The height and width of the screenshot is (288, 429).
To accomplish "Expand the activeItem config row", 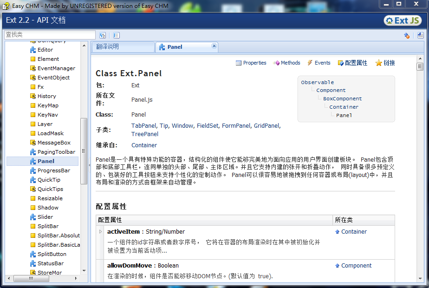I will [100, 232].
